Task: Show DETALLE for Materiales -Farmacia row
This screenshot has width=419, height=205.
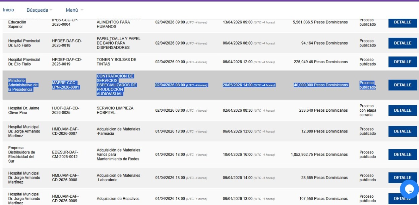Action: click(402, 131)
